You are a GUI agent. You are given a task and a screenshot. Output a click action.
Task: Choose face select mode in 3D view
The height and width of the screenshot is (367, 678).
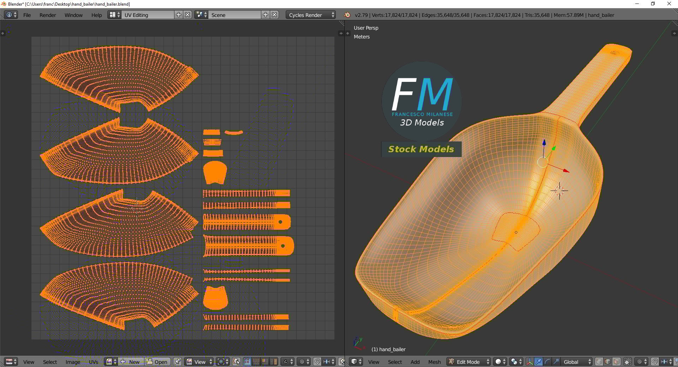click(617, 362)
